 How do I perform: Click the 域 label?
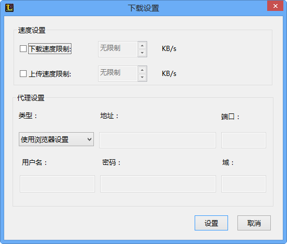tap(228, 162)
